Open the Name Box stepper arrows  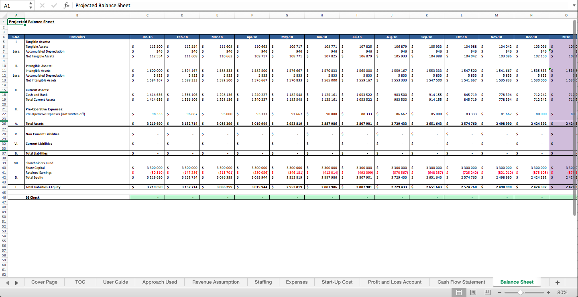pos(31,6)
